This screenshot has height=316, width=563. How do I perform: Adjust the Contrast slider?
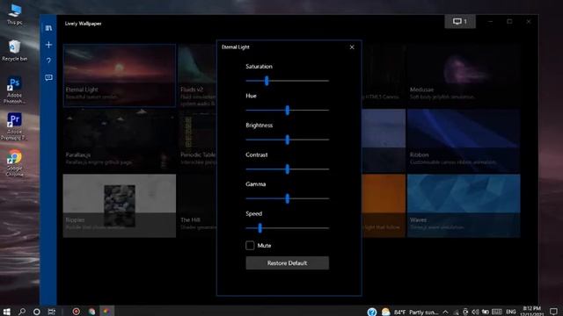[x=287, y=169]
